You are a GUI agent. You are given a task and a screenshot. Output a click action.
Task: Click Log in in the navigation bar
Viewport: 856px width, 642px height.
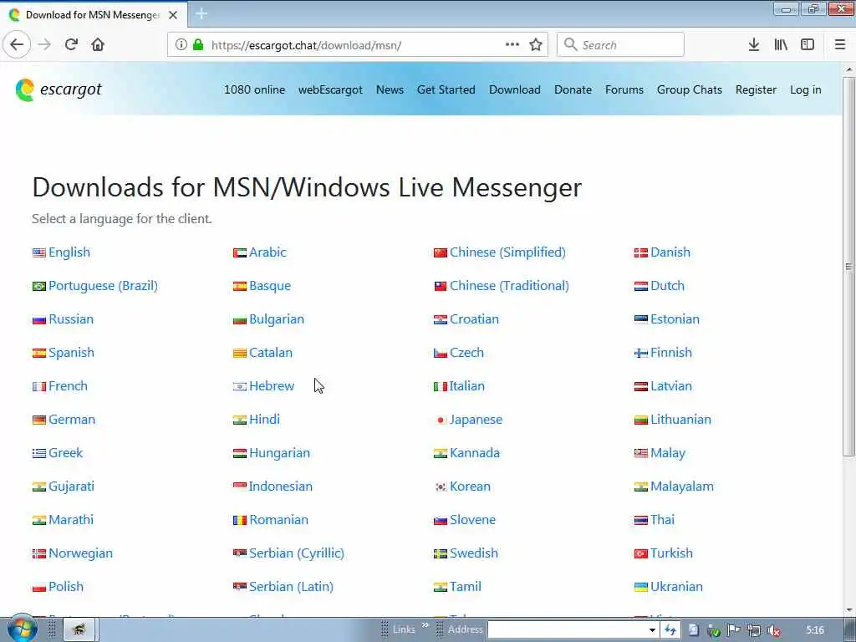(805, 89)
